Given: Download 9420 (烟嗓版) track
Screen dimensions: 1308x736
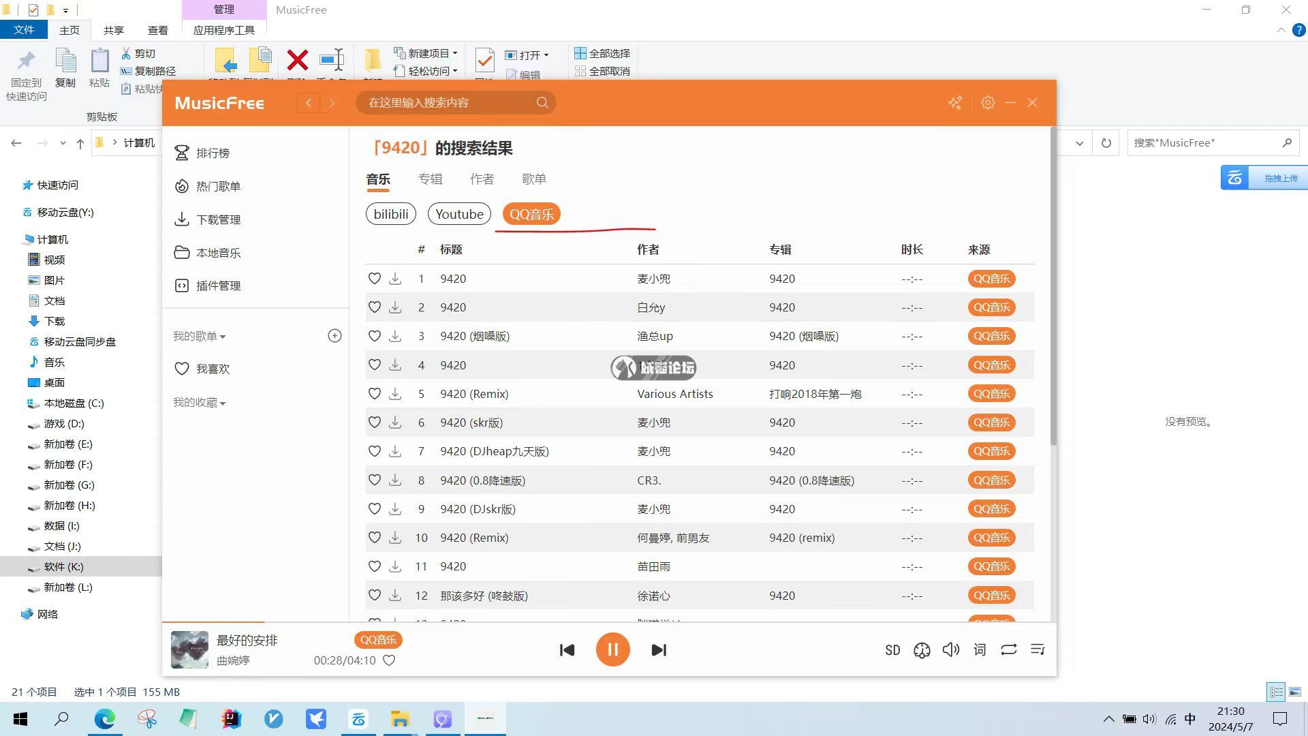Looking at the screenshot, I should tap(395, 336).
